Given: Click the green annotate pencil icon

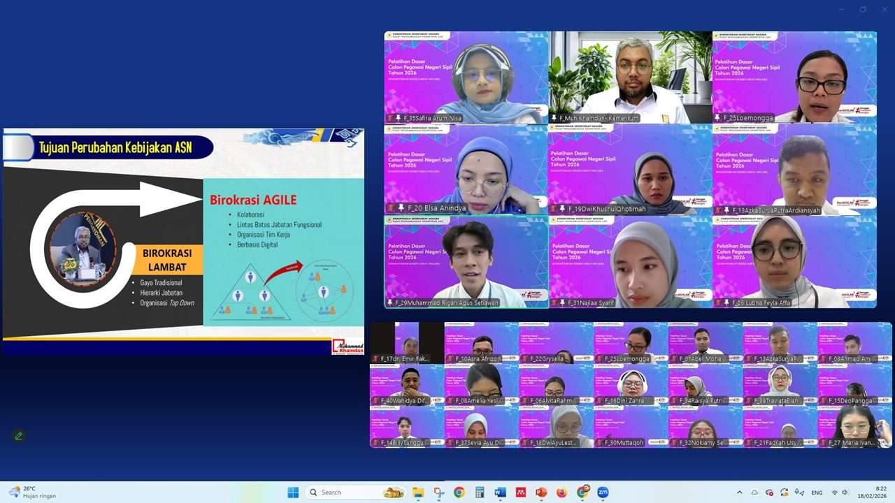Looking at the screenshot, I should point(19,436).
